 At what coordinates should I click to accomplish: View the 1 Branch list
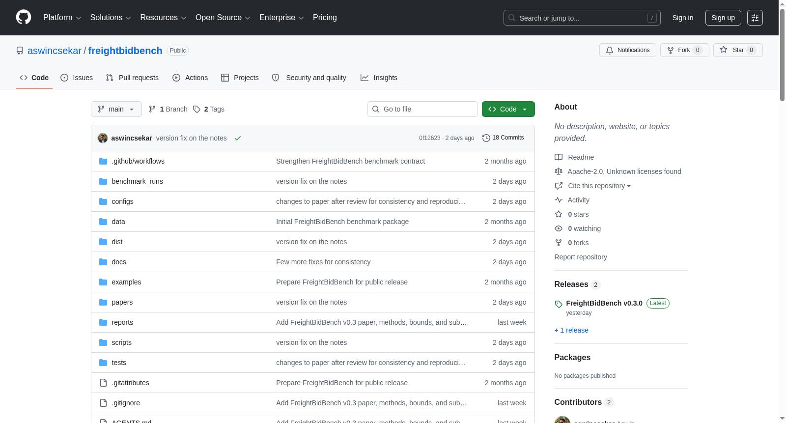coord(168,109)
